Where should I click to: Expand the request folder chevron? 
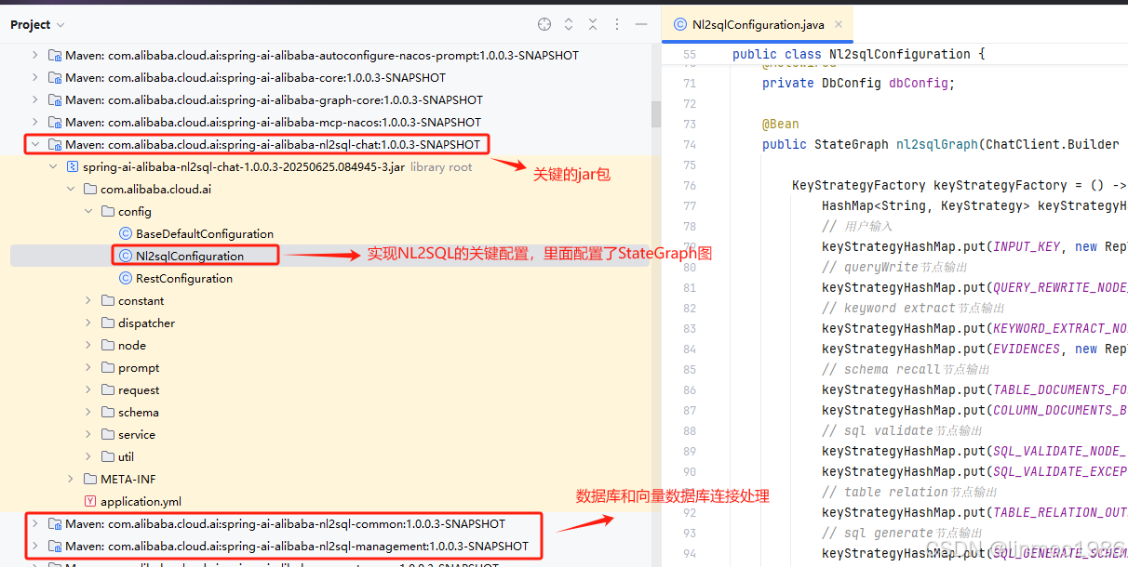click(x=88, y=389)
